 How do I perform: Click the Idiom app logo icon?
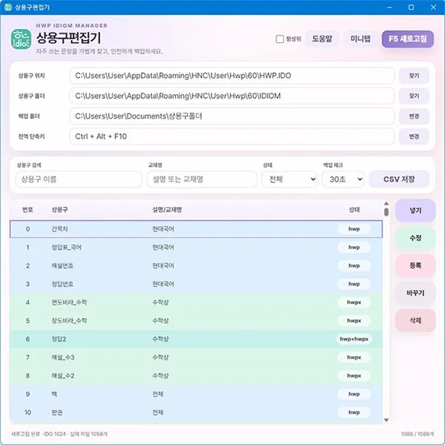(x=21, y=39)
